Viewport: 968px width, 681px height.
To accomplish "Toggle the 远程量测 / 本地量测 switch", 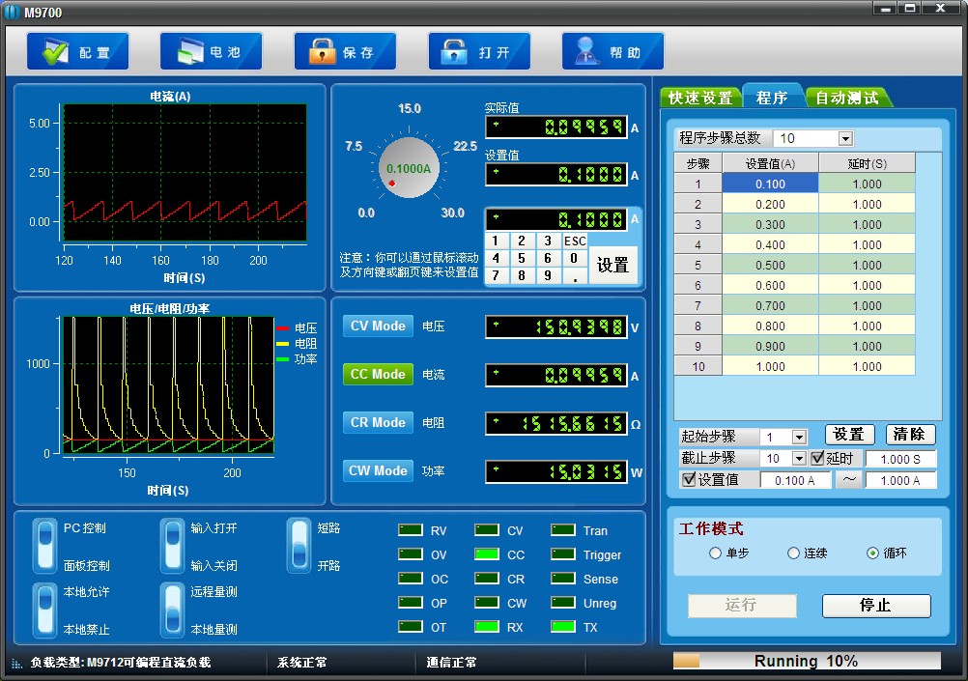I will tap(173, 610).
